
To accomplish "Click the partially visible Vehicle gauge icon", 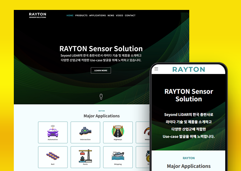I will coord(147,132).
